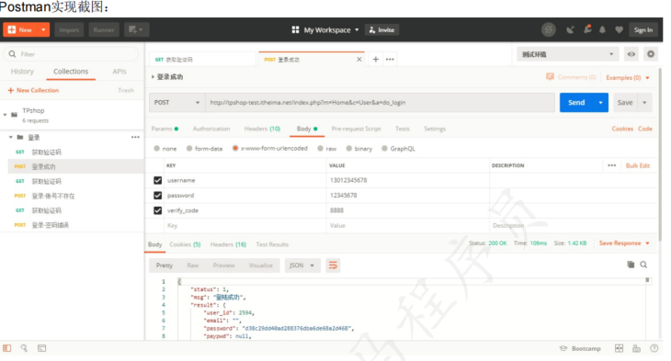Collapse the 登录 folder
Screen dimensions: 671x361
pos(11,137)
